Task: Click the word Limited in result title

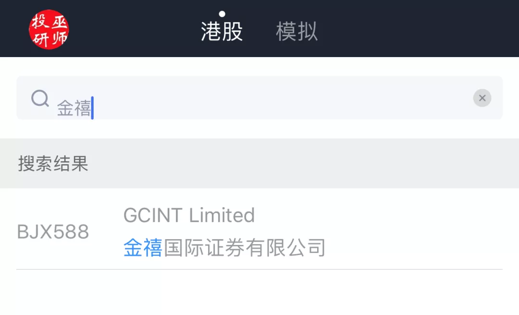Action: (x=222, y=215)
